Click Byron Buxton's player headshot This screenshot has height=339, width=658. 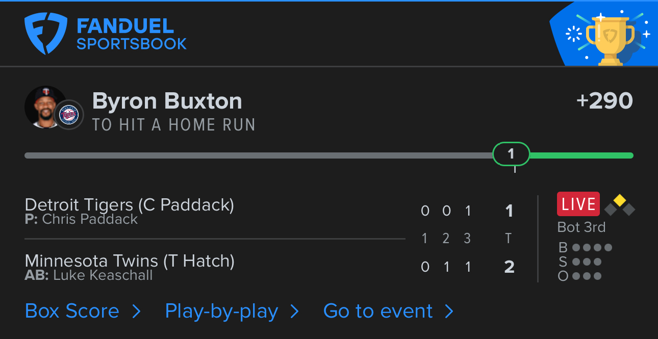(45, 107)
